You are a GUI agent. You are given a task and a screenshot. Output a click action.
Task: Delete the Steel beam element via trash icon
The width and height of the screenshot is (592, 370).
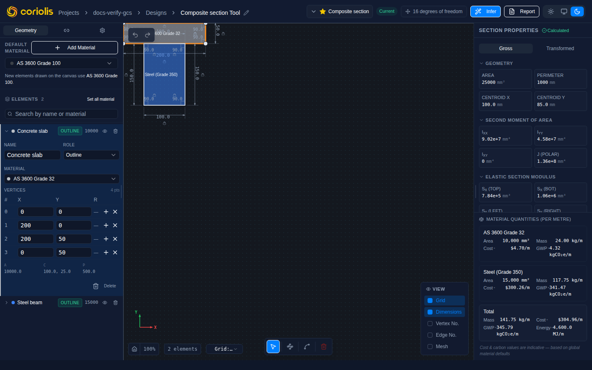[x=116, y=303]
